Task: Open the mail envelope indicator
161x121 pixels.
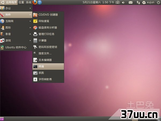Action: (x=130, y=2)
